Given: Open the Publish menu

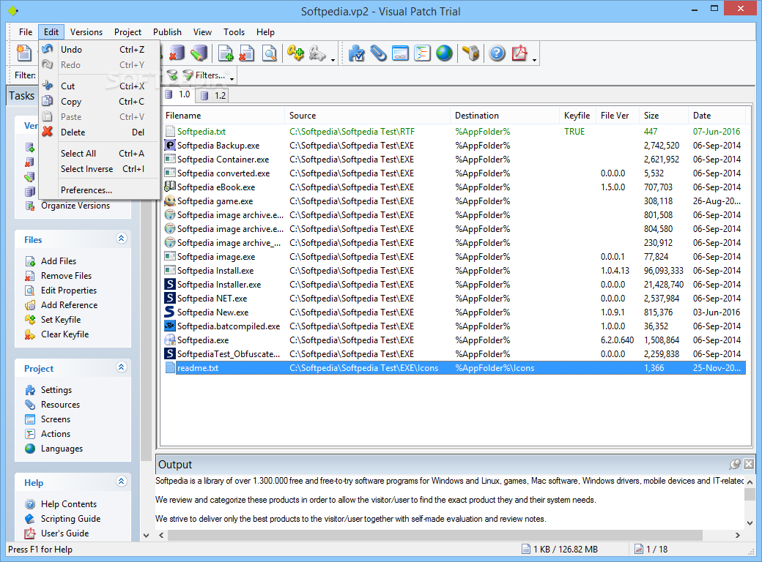Looking at the screenshot, I should click(x=167, y=32).
